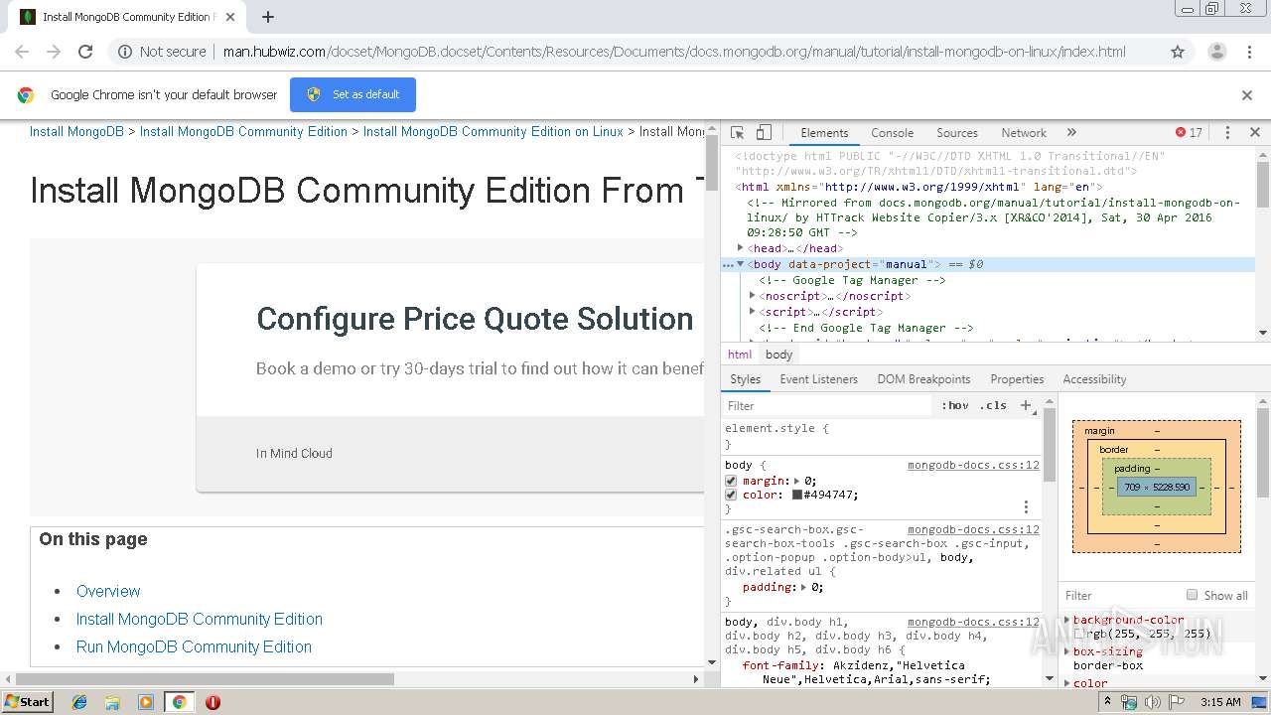Switch to the Network tab

click(x=1024, y=132)
